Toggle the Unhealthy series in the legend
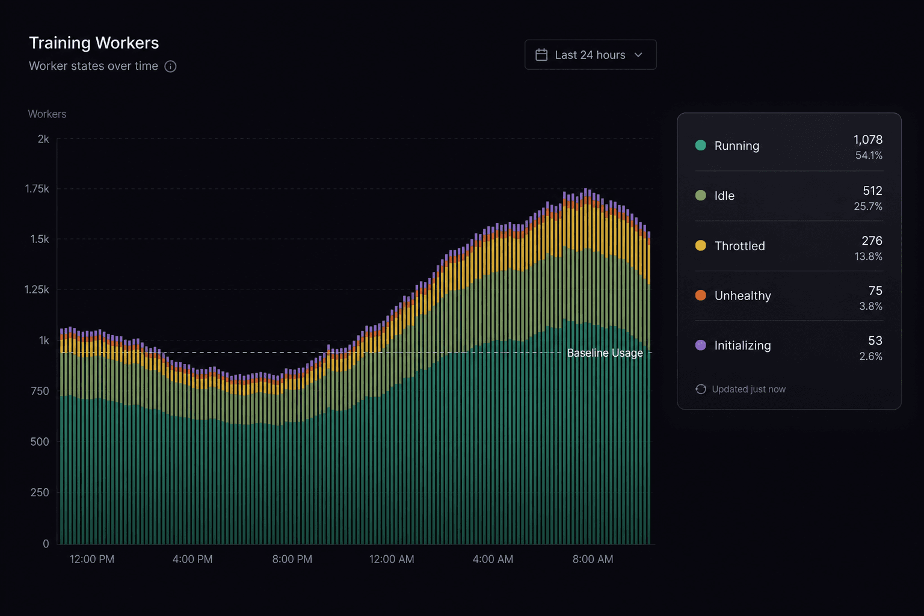Image resolution: width=924 pixels, height=616 pixels. click(789, 296)
